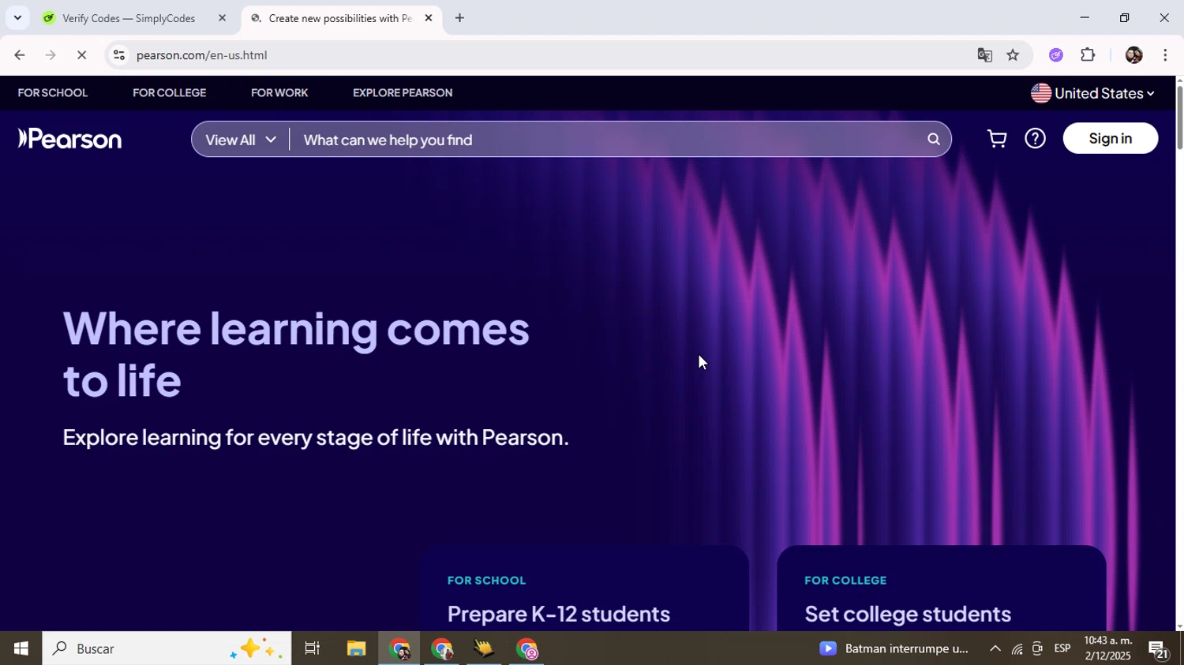
Task: Focus the What can we help you find field
Action: (608, 140)
